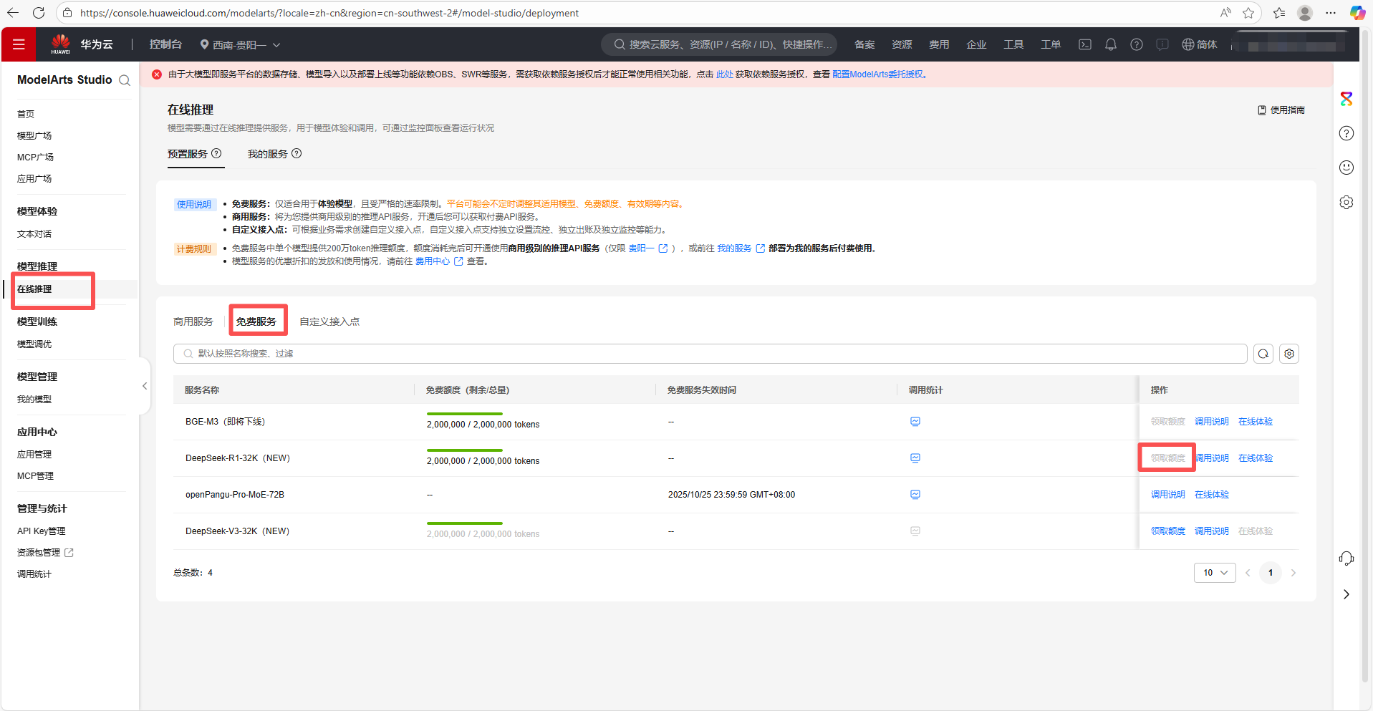Open right sidebar settings gear icon
Screen dimensions: 1373x711
(x=1346, y=202)
